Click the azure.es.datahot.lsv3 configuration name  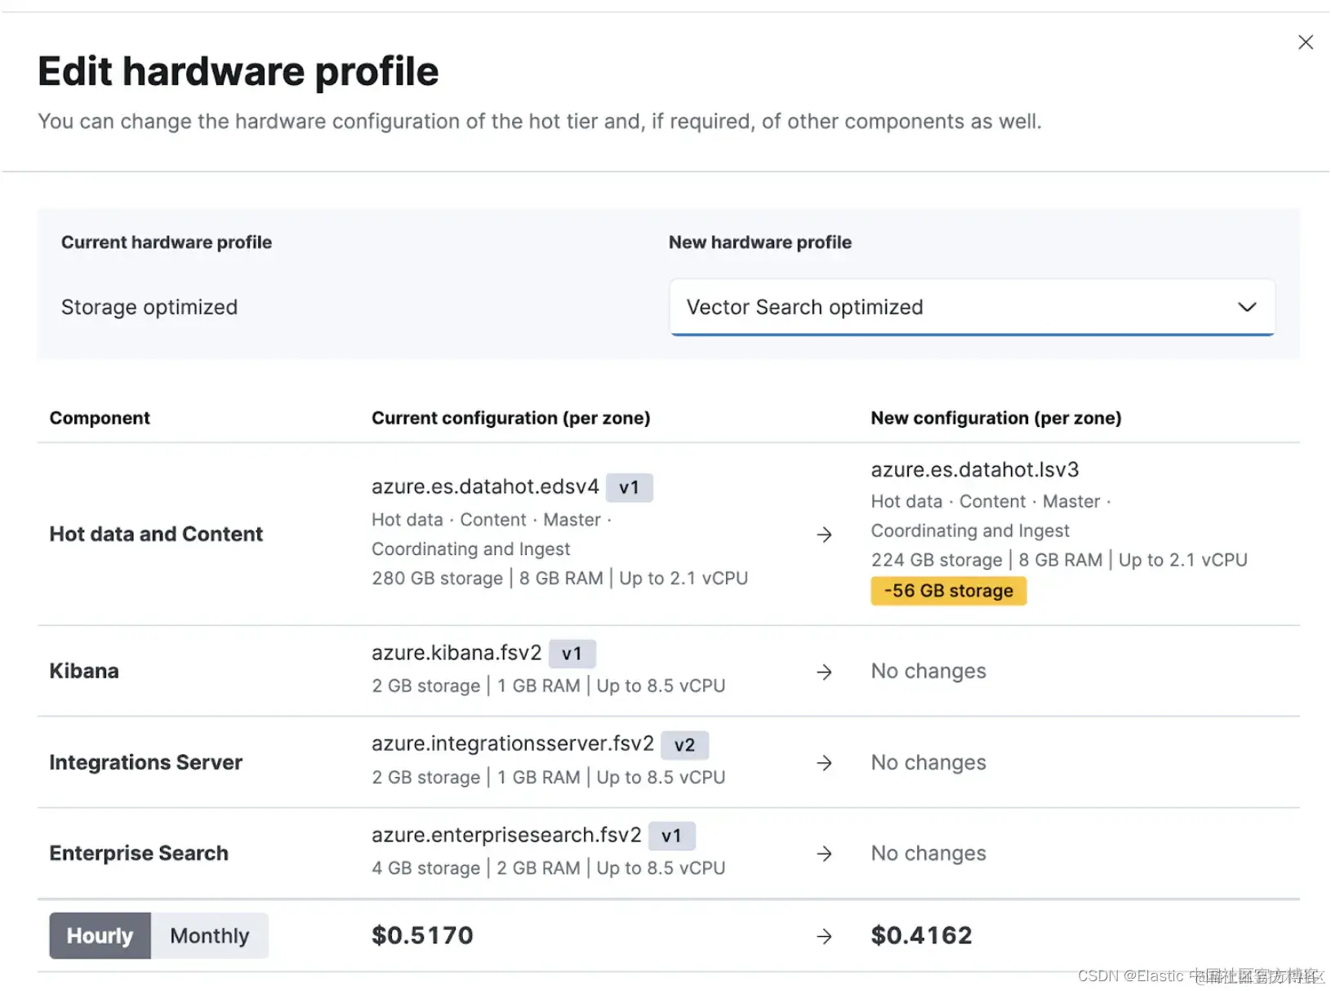point(974,470)
